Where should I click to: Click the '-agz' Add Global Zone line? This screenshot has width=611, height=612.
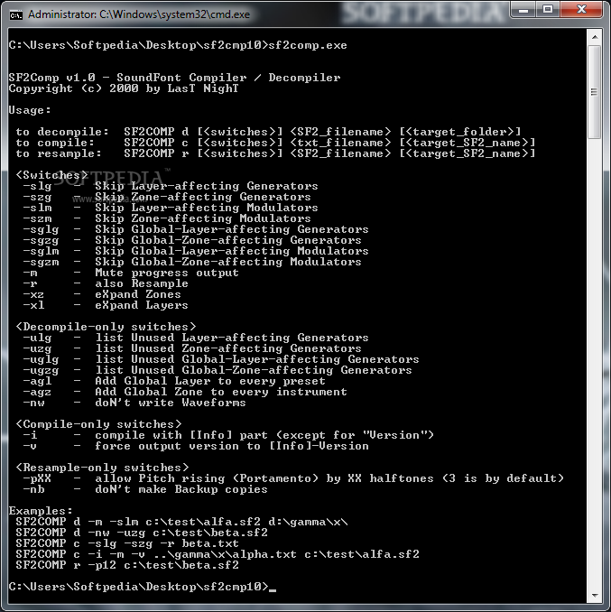coord(184,392)
